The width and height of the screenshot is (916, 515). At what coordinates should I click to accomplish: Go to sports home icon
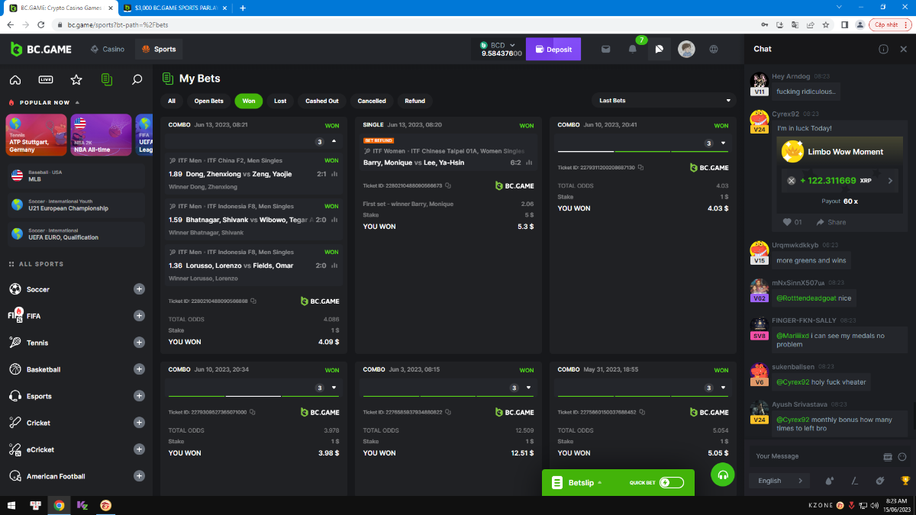click(15, 79)
